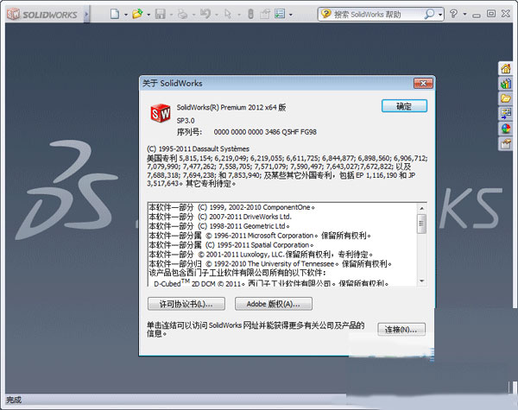
Task: Open the Options checklist icon
Action: click(280, 14)
